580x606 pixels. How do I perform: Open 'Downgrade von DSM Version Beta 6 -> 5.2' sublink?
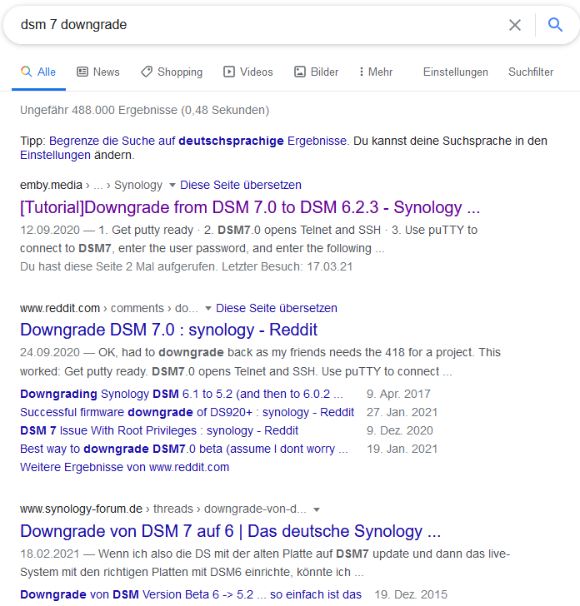coord(191,594)
